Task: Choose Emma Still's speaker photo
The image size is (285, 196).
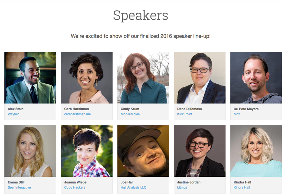Action: point(30,151)
